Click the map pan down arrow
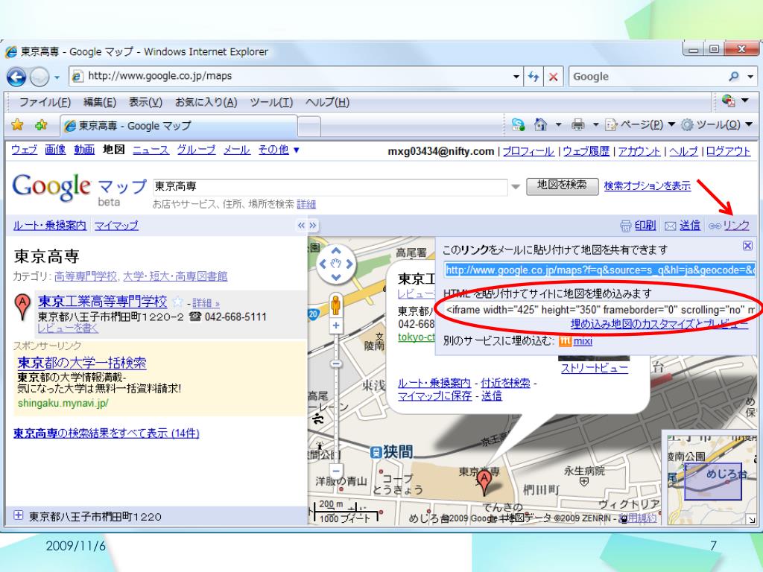 click(336, 277)
